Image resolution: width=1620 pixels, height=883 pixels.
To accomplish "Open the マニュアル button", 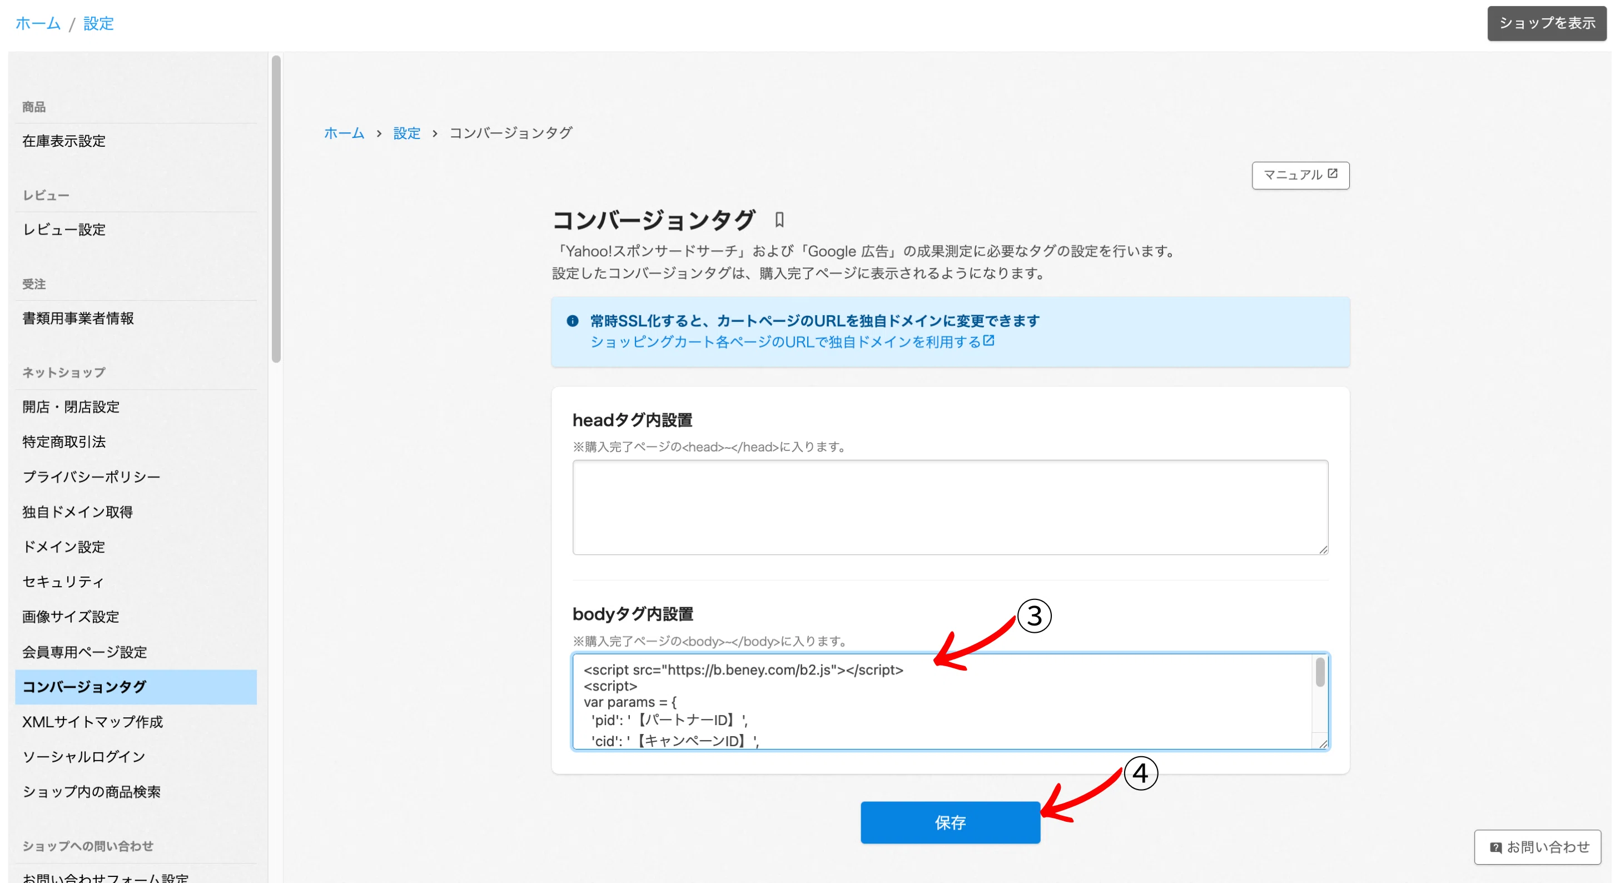I will coord(1300,175).
